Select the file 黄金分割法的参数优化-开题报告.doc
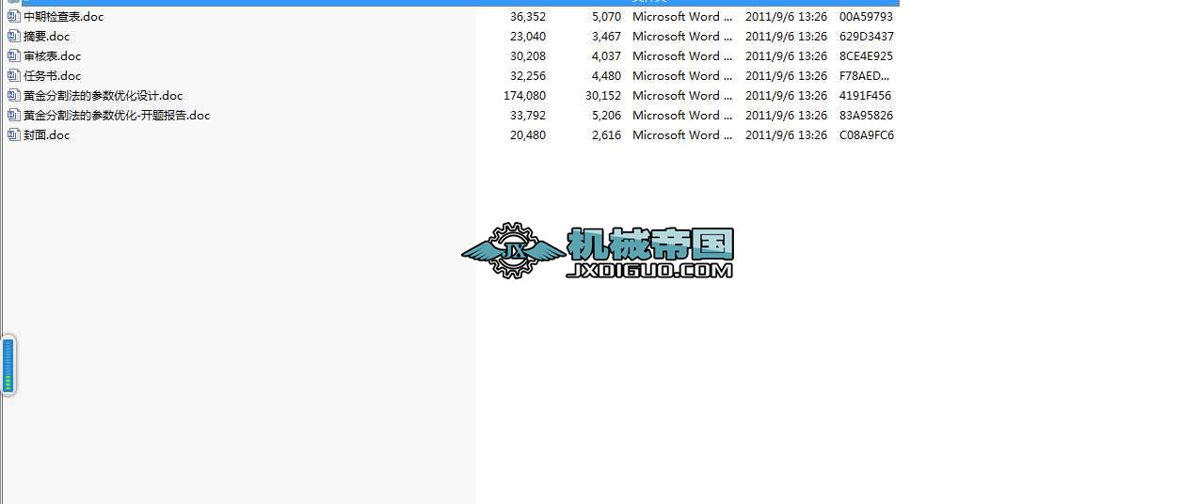The width and height of the screenshot is (1198, 504). coord(117,116)
